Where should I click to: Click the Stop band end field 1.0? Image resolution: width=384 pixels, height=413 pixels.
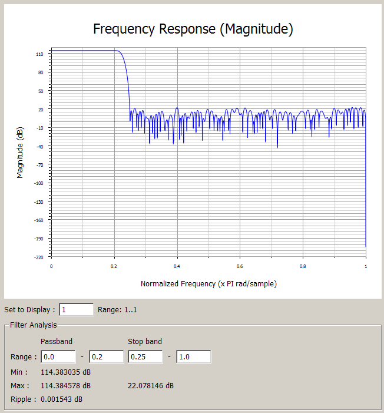tap(194, 356)
